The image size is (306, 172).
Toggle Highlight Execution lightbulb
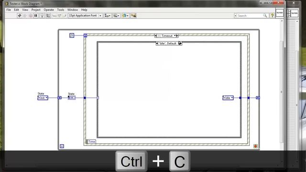coord(42,16)
